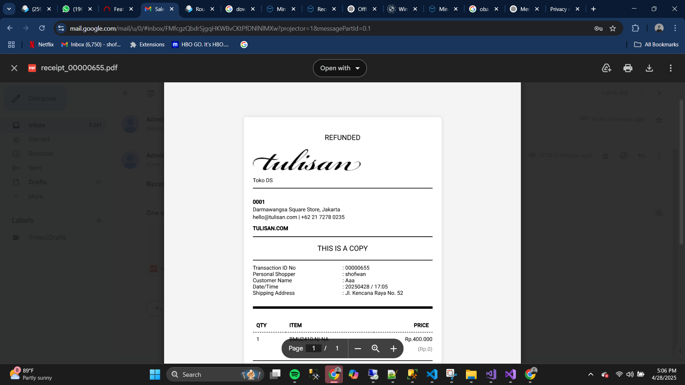Click the taskbar Search box
This screenshot has width=685, height=385.
[215, 374]
